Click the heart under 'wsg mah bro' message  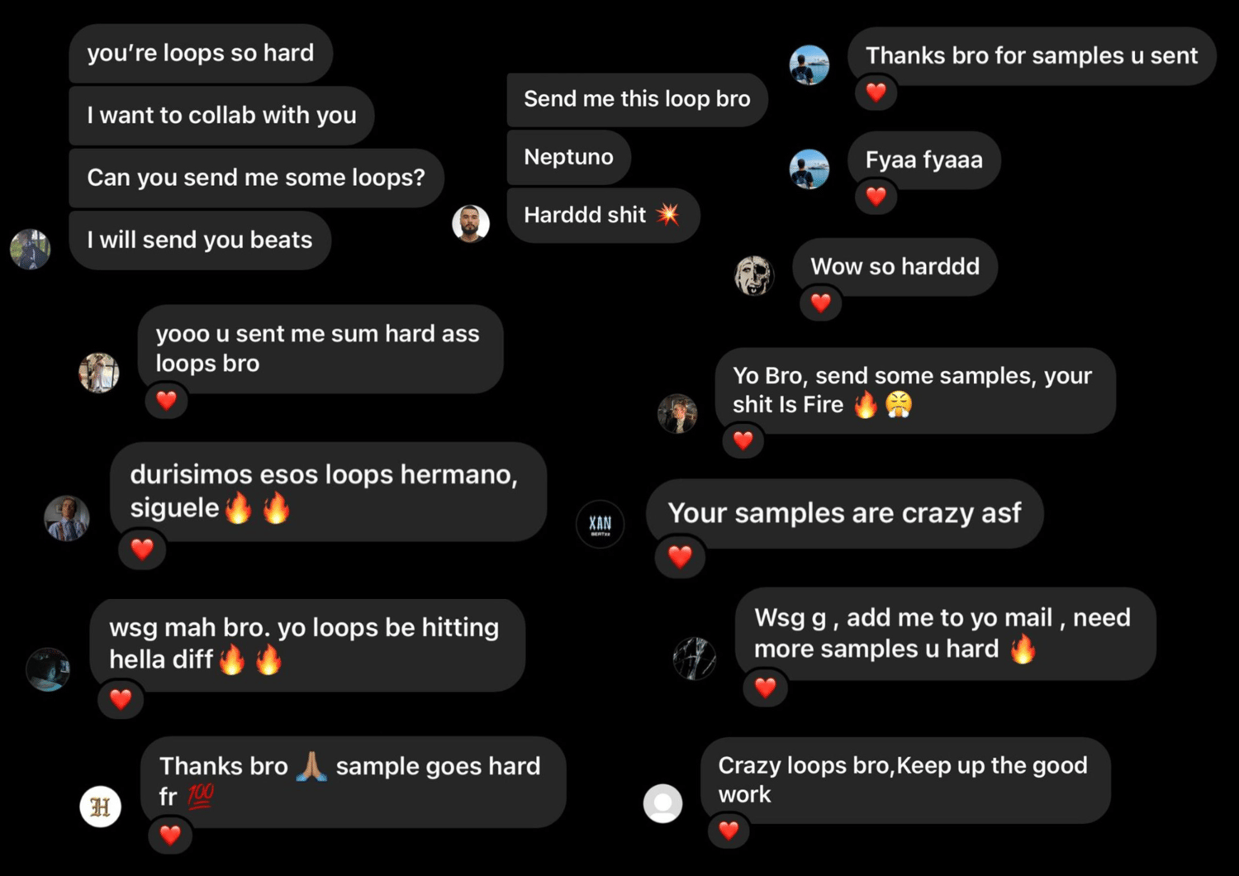[121, 699]
